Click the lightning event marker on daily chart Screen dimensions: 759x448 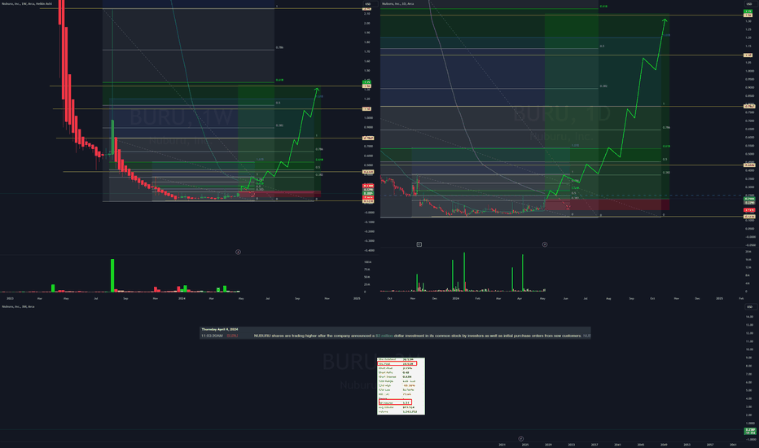pos(545,244)
